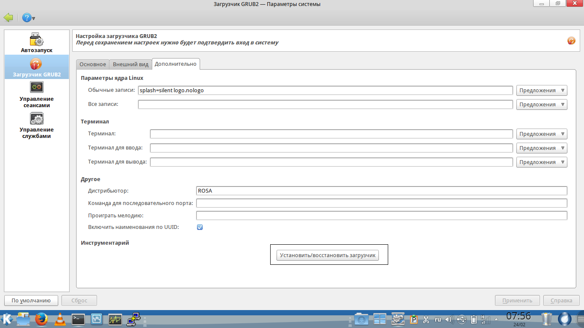Open the network connection taskbar icon
The height and width of the screenshot is (328, 584).
pos(134,319)
